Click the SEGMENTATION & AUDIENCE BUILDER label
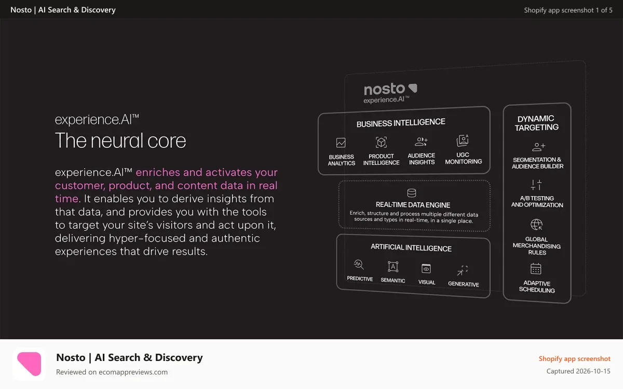The image size is (623, 389). tap(537, 163)
